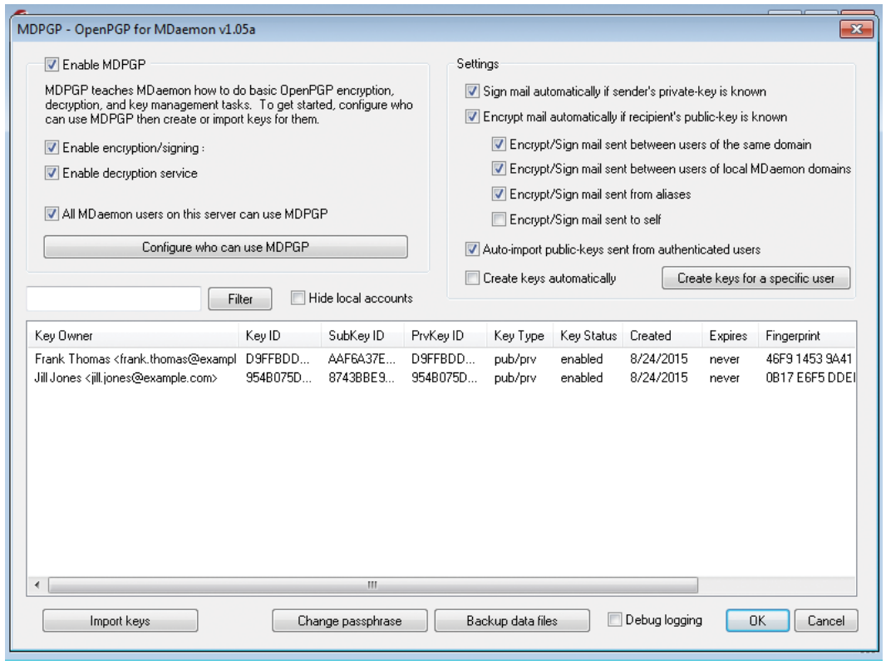The width and height of the screenshot is (886, 665).
Task: Click the Change passphrase button
Action: click(x=350, y=621)
